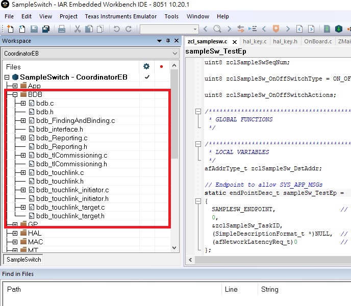Expand bdb_Reporting.c node
Viewport: 351px width, 306px height.
(x=23, y=138)
